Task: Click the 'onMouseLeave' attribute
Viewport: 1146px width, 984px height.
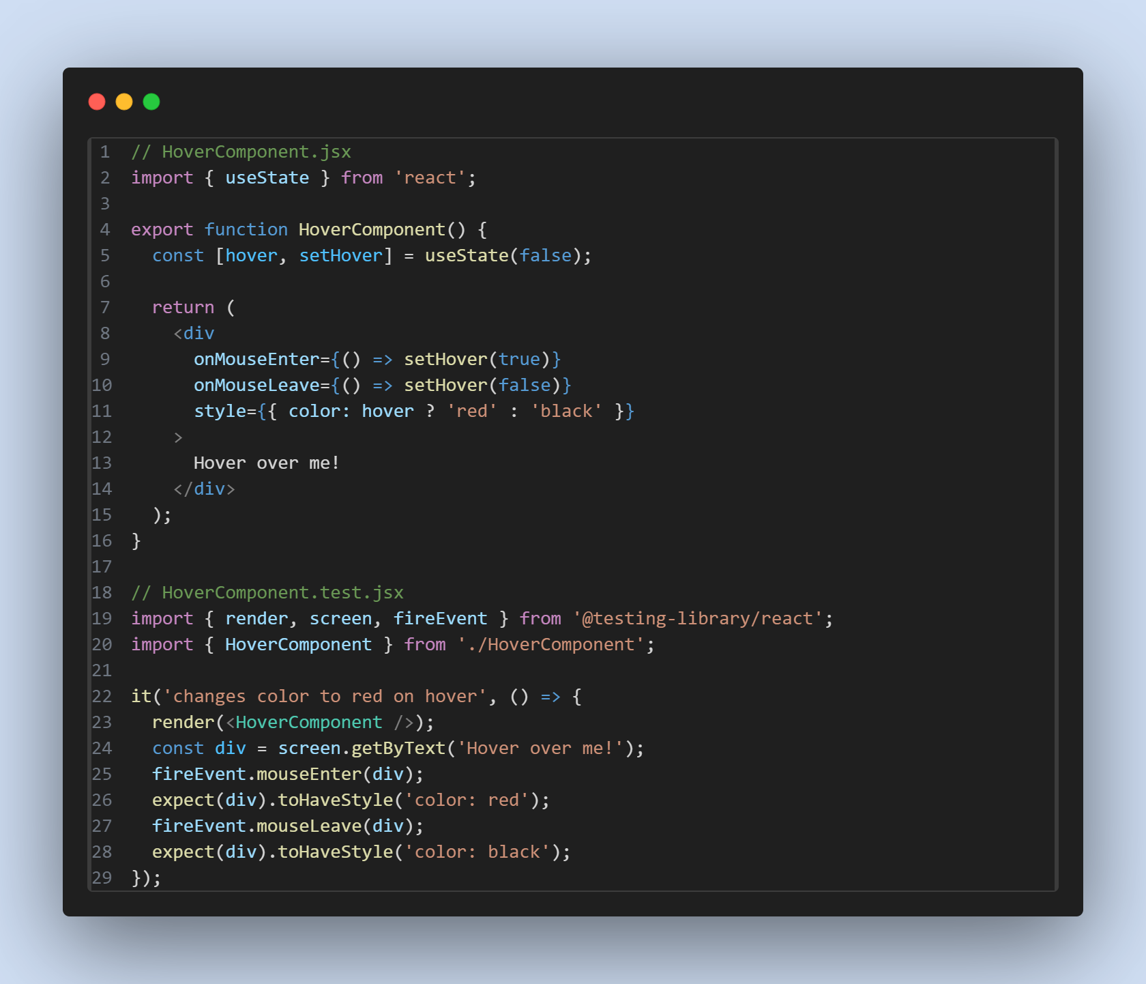Action: 256,385
